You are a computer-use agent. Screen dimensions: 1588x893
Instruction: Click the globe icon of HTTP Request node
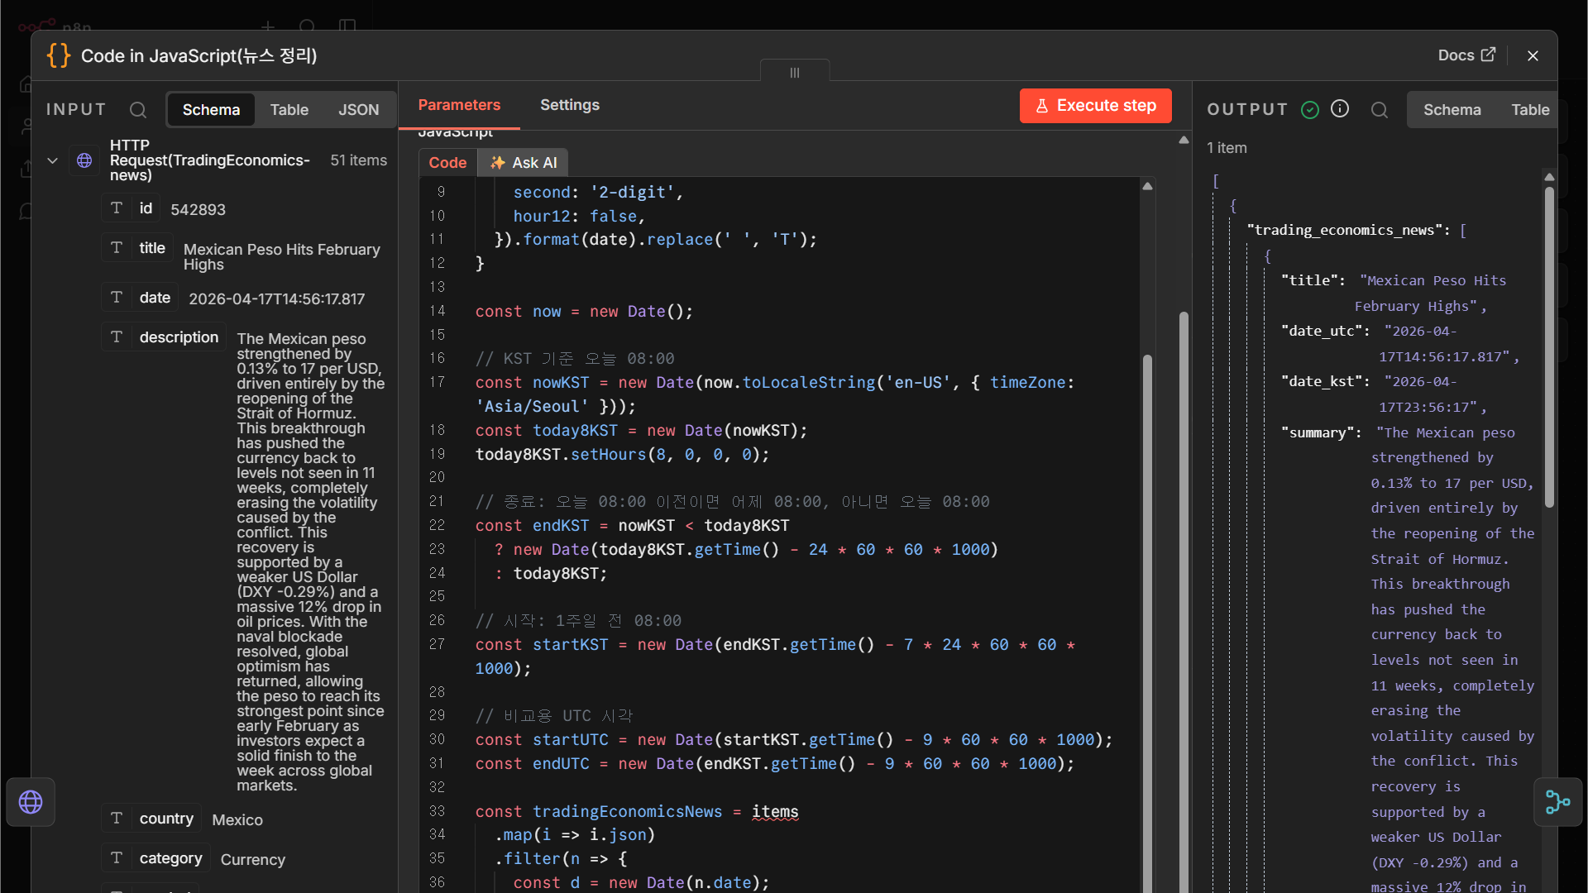(x=84, y=160)
